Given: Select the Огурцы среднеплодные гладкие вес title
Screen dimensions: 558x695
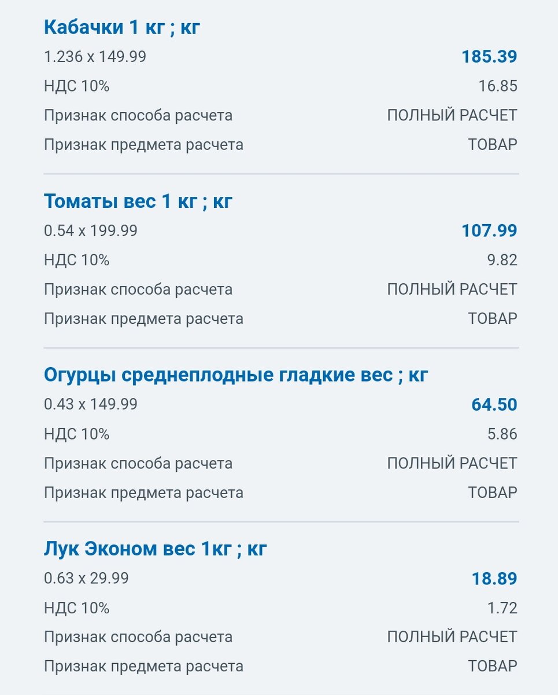Looking at the screenshot, I should 236,375.
